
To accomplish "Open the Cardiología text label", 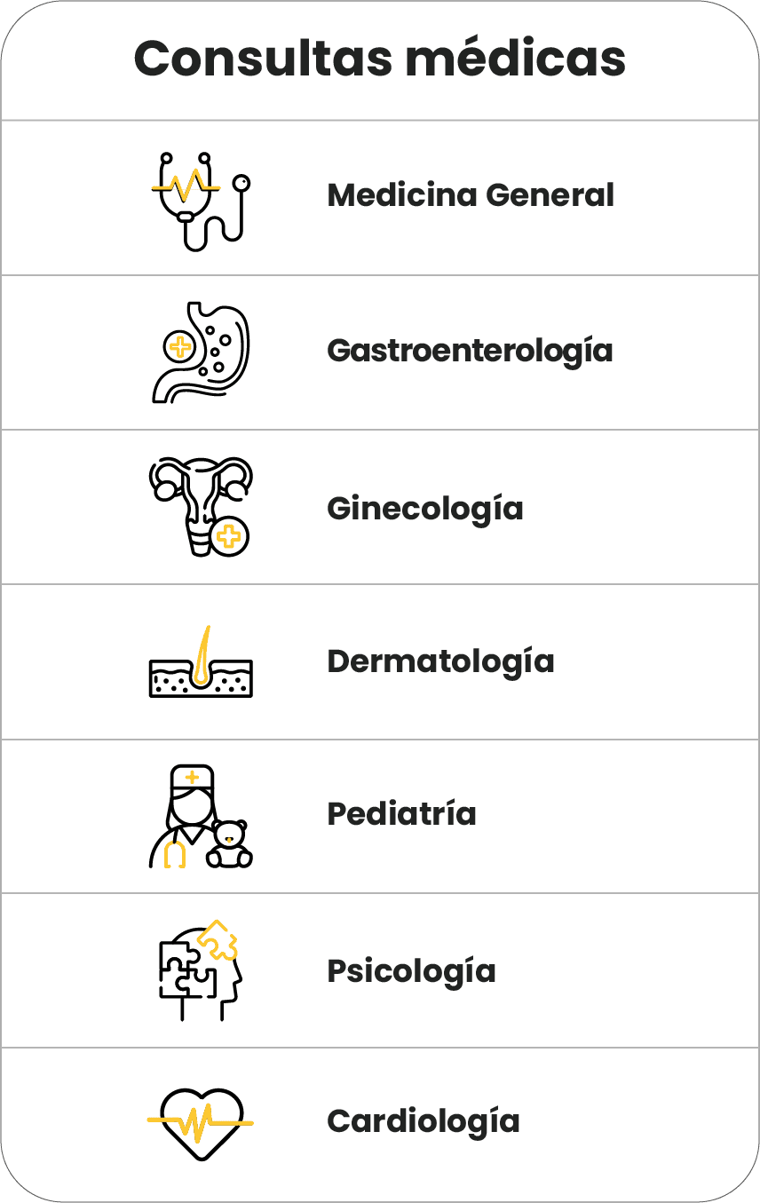I will click(423, 1121).
